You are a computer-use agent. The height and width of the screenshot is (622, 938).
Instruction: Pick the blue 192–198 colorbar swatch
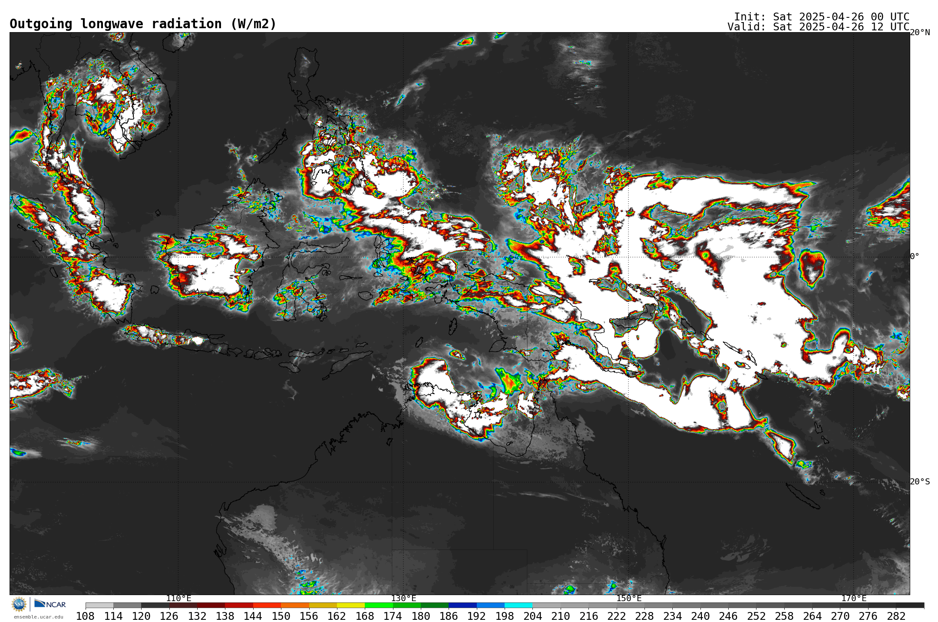click(491, 606)
